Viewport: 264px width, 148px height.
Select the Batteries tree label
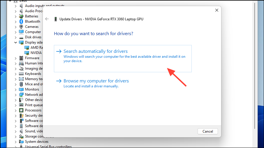tap(32, 16)
